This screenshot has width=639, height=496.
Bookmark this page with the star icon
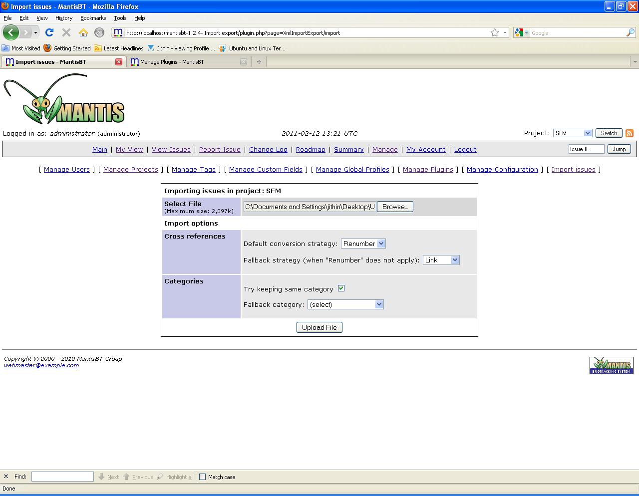click(x=495, y=32)
